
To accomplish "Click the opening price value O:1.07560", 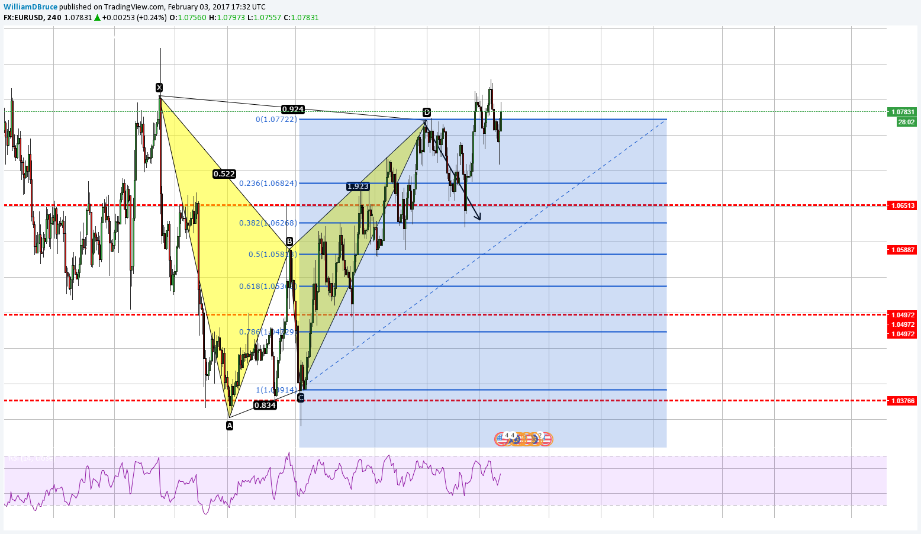I will [188, 17].
